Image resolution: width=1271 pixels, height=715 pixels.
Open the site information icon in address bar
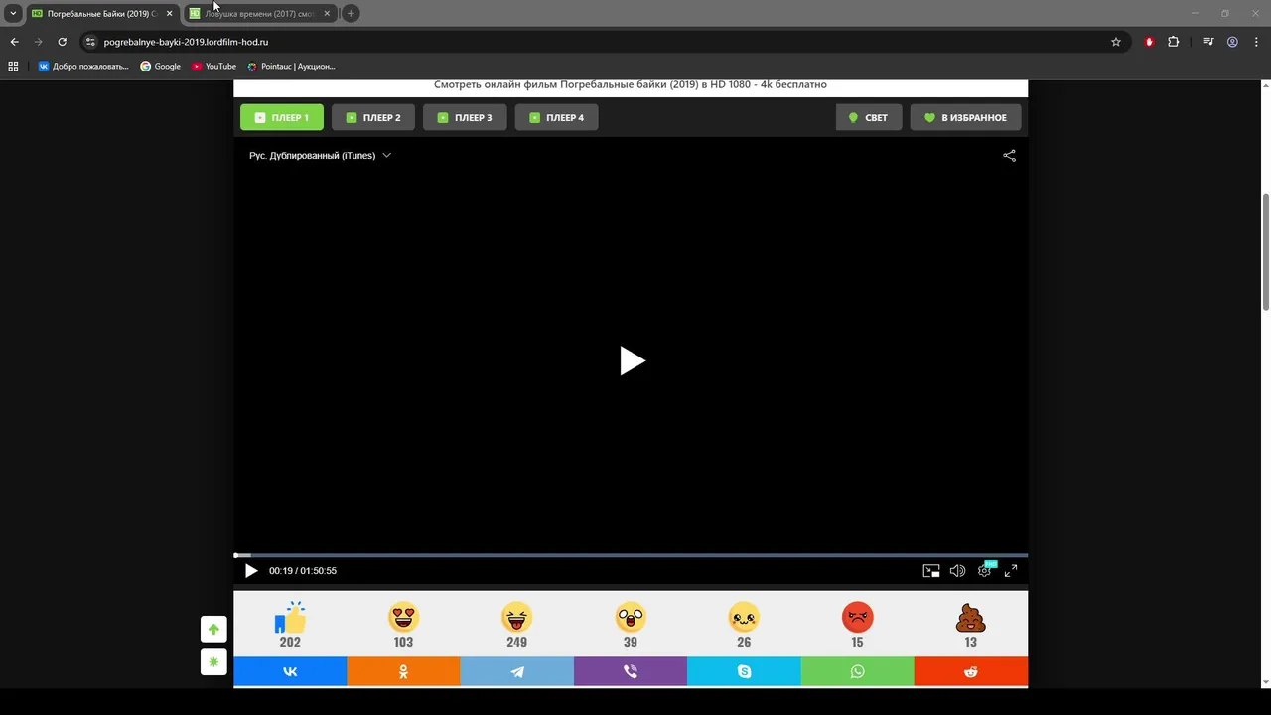(90, 42)
